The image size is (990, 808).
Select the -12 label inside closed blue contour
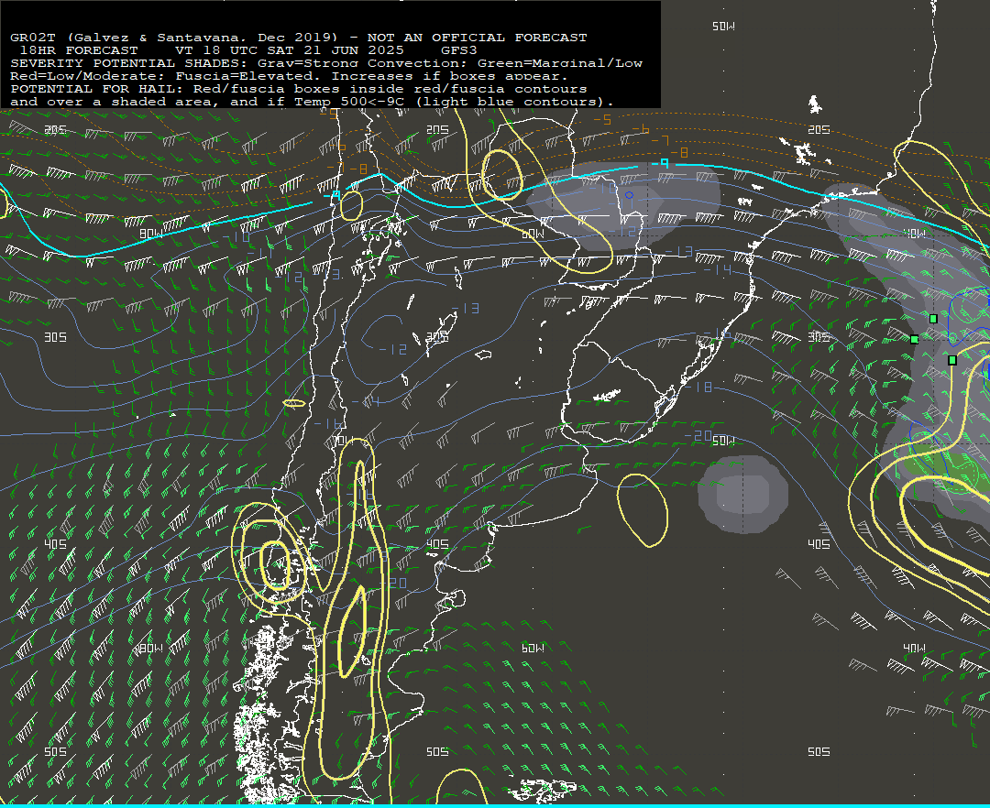[392, 349]
